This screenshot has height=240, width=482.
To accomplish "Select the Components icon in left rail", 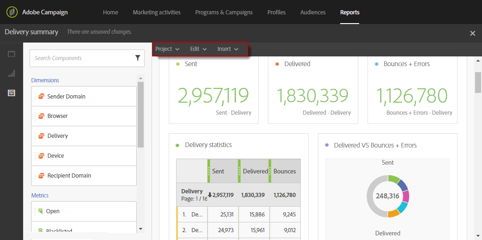I will pos(12,93).
